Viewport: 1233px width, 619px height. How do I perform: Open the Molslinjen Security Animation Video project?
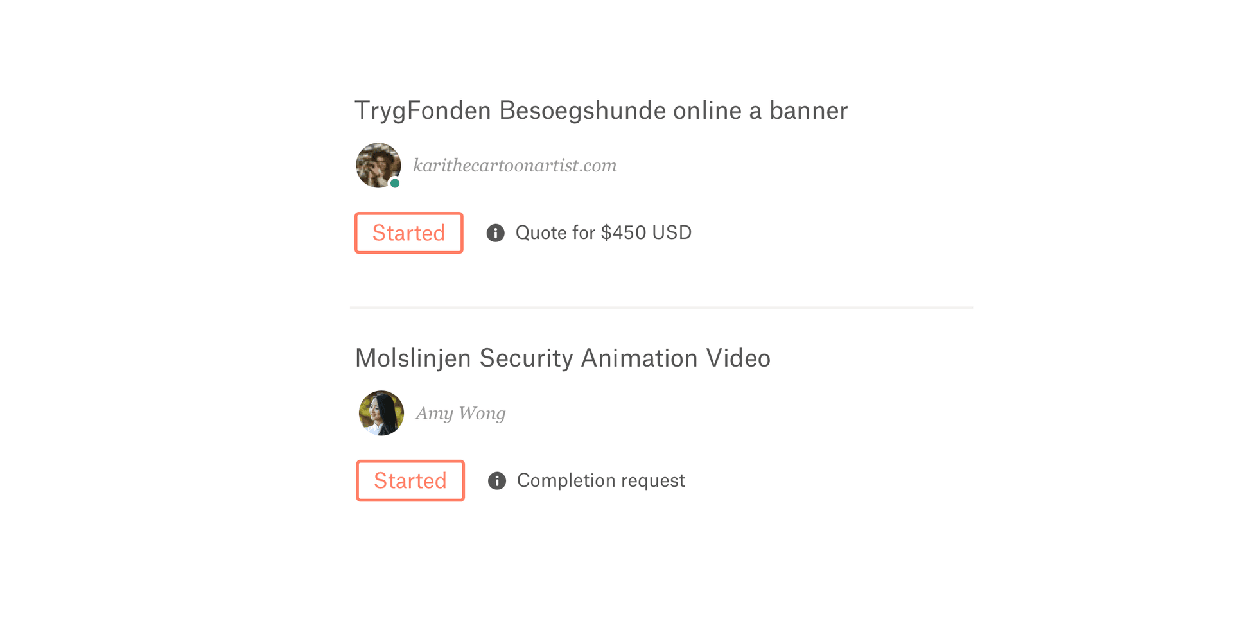[562, 358]
